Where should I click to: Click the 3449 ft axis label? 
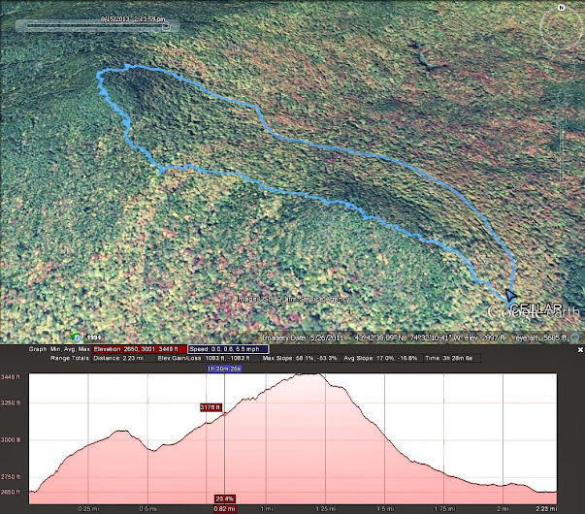tap(10, 377)
